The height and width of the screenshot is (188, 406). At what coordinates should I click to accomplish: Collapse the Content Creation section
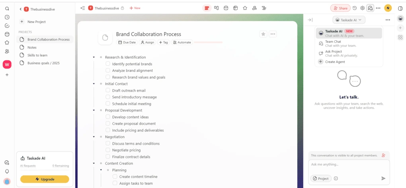pos(94,163)
